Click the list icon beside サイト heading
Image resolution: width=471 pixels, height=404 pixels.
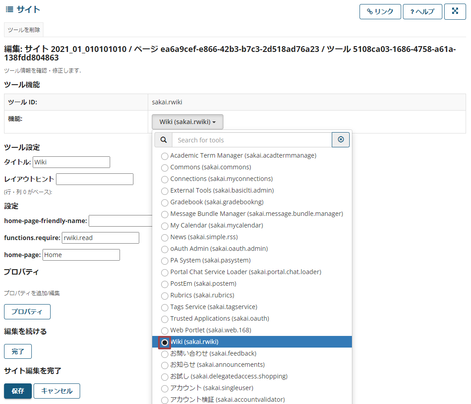9,9
